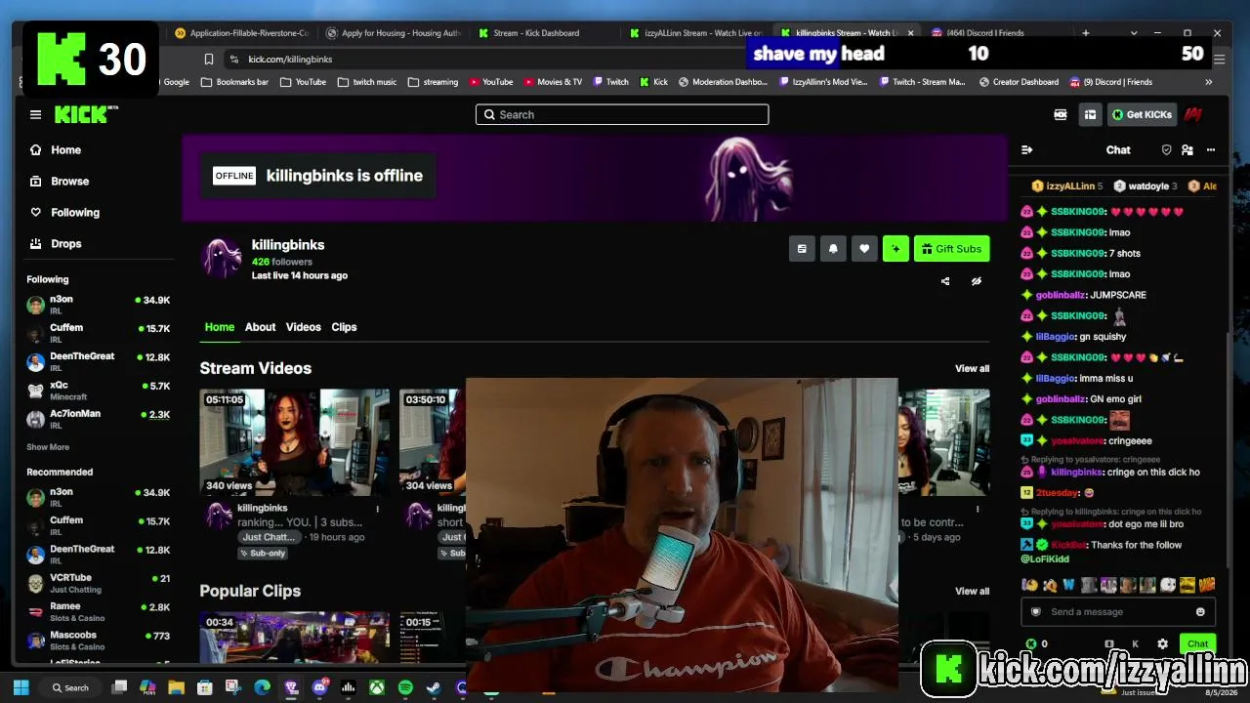Click the browser address bar URL
1250x703 pixels.
point(290,59)
